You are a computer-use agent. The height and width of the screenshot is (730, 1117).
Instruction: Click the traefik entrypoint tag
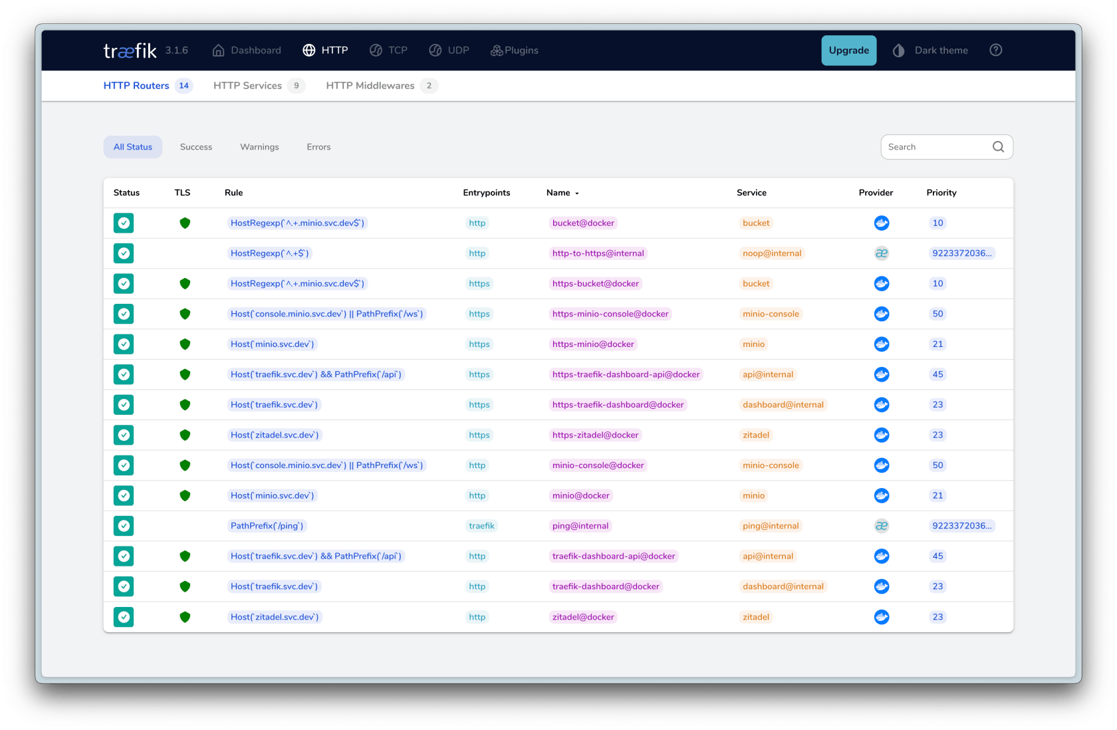481,526
